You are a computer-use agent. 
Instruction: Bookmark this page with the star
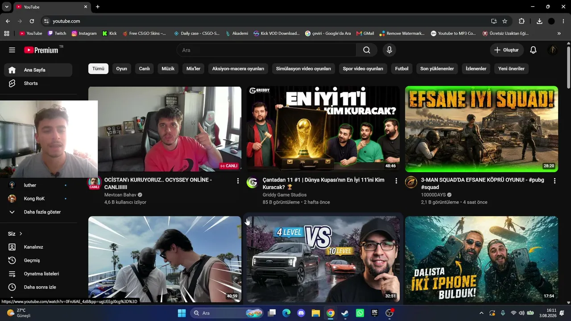(505, 21)
